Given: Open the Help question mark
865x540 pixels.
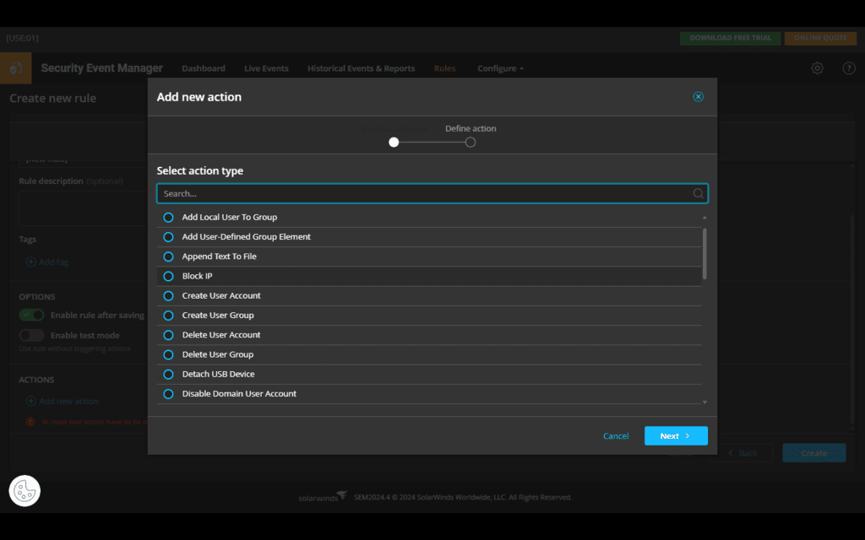Looking at the screenshot, I should pyautogui.click(x=849, y=67).
